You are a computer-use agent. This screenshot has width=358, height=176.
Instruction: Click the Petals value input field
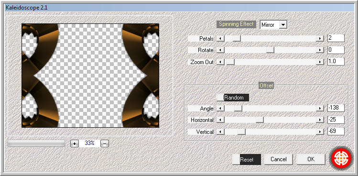[x=336, y=38]
